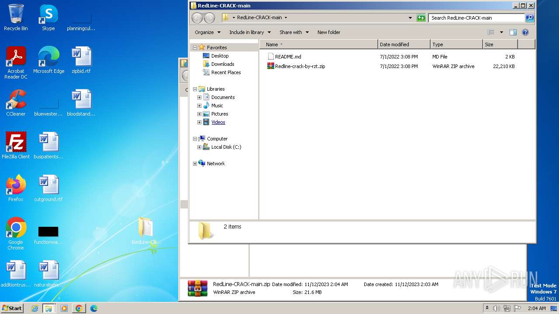This screenshot has height=314, width=559.
Task: Open Explorer Help question mark icon
Action: point(525,32)
